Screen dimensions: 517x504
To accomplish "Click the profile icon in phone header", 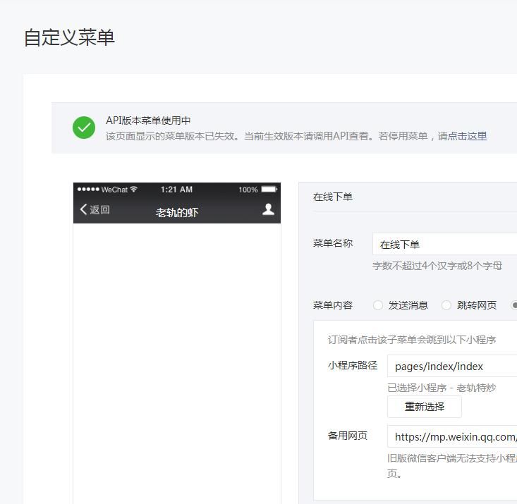I will [268, 209].
